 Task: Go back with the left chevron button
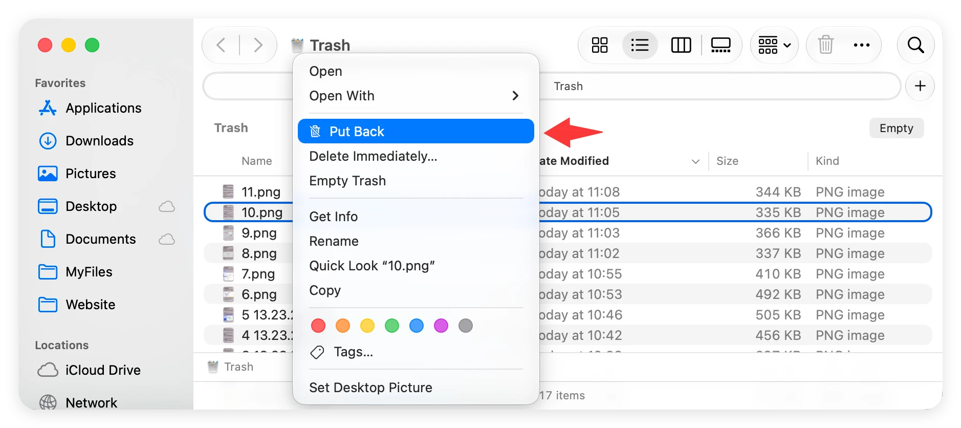(221, 45)
